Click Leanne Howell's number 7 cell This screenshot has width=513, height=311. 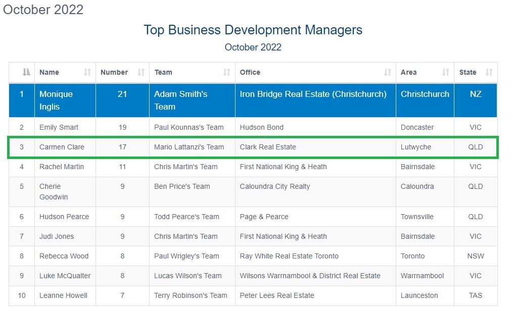(122, 296)
